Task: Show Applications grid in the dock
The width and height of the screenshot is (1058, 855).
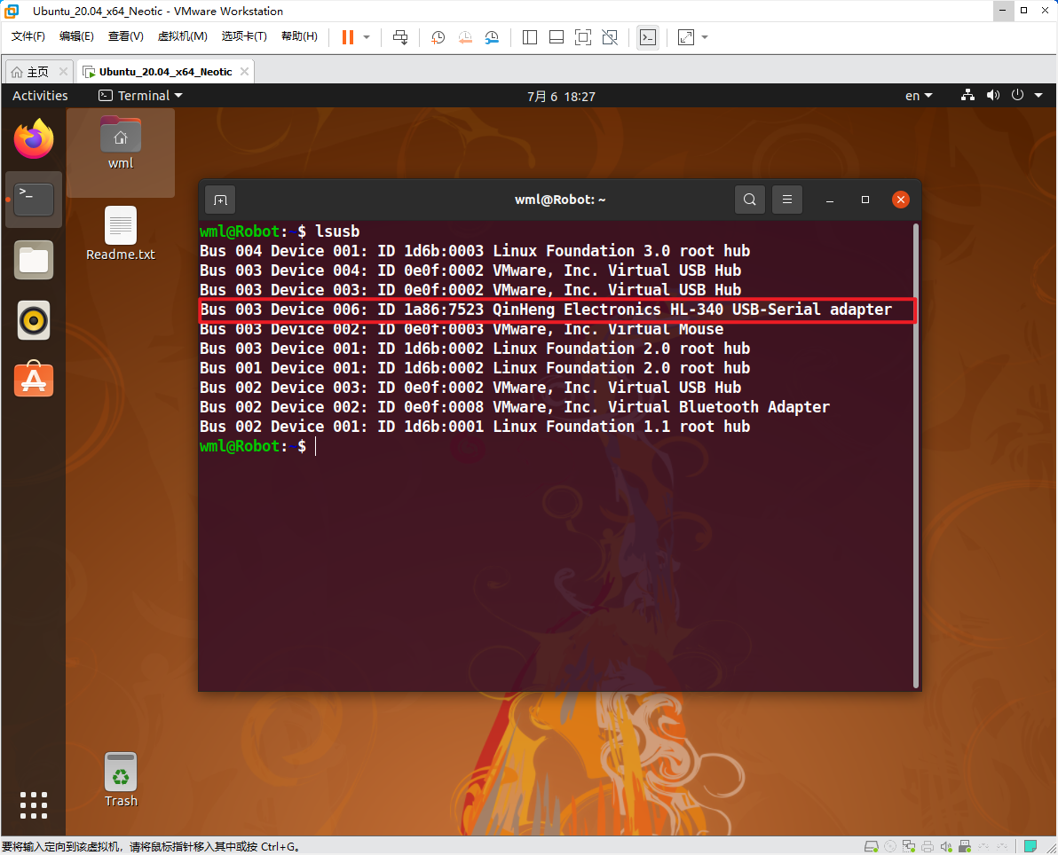Action: (x=34, y=805)
